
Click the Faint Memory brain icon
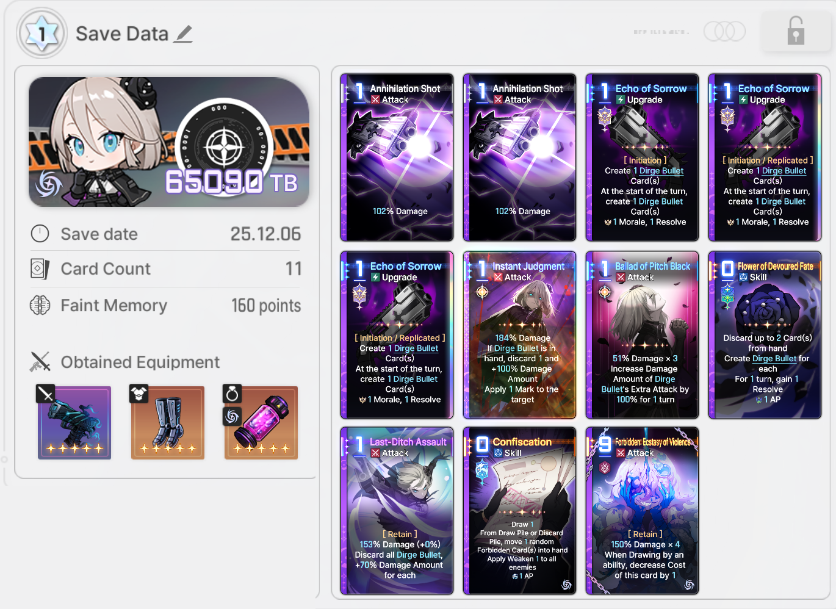pos(40,305)
